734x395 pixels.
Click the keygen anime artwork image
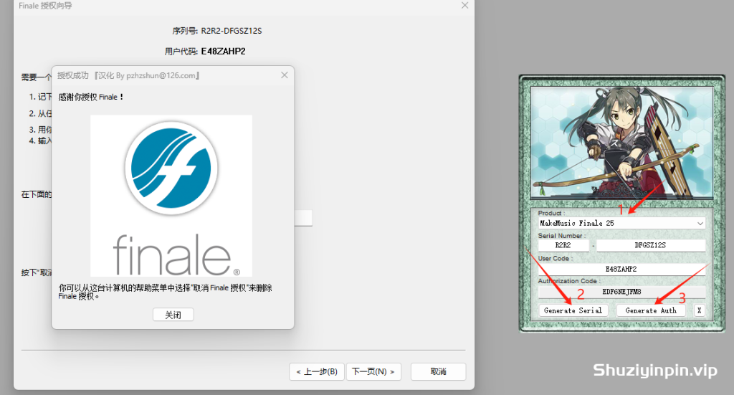click(x=621, y=143)
